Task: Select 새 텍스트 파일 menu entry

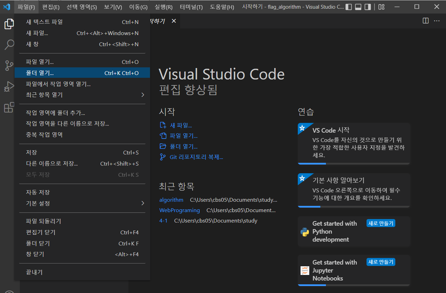Action: (x=82, y=22)
